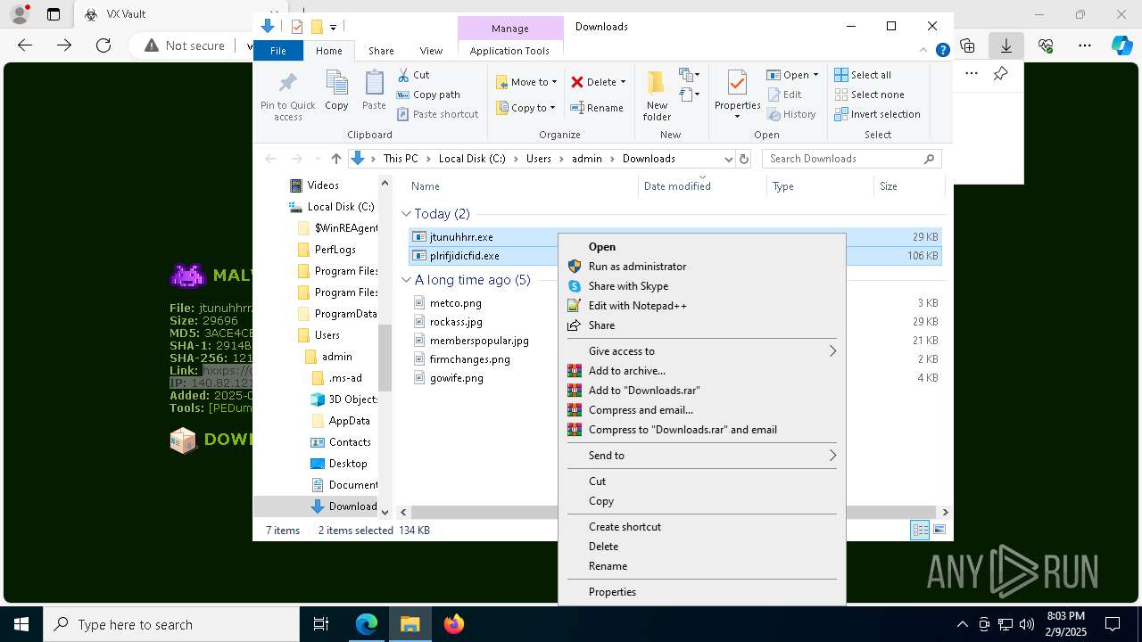The width and height of the screenshot is (1142, 642).
Task: Click Copy path in ribbon
Action: (428, 95)
